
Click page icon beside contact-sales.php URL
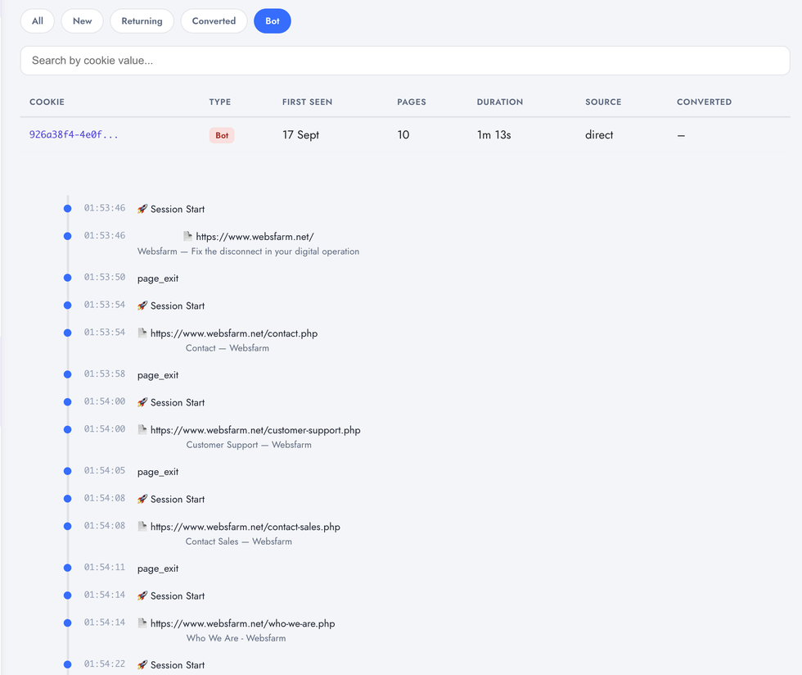[142, 527]
